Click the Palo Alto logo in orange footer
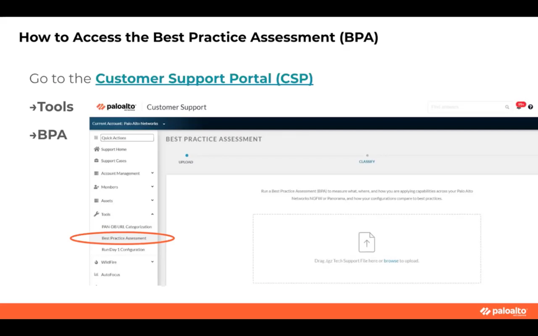This screenshot has height=336, width=538. [503, 311]
